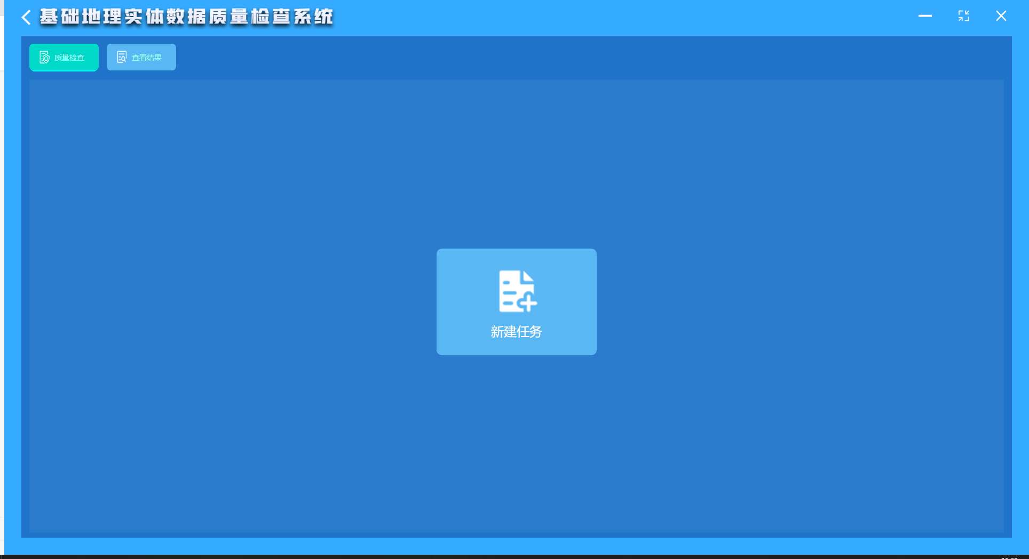
Task: Click the 新建任务 card
Action: [x=516, y=302]
